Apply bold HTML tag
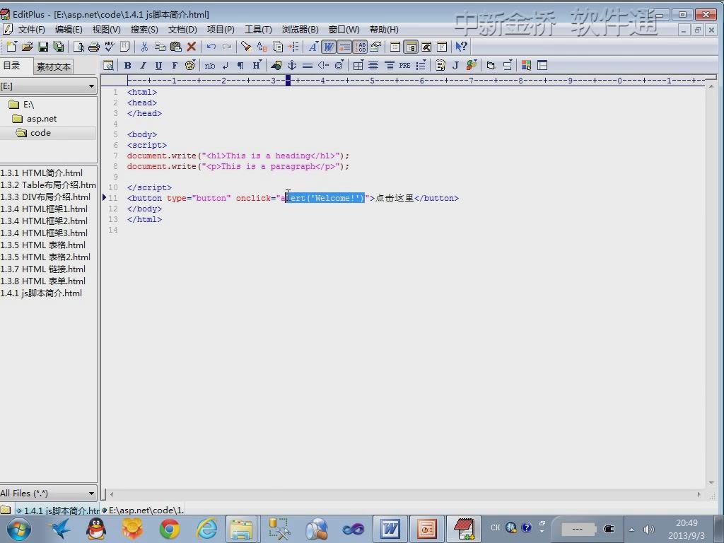 pyautogui.click(x=127, y=66)
